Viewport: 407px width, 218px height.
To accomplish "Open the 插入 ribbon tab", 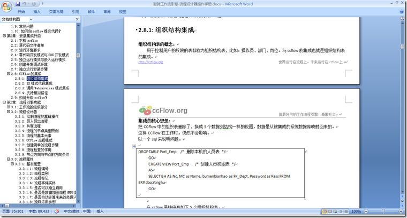I will [37, 12].
